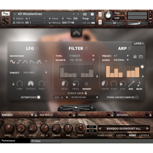Screen dimensions: 153x153
Task: Click the Scale Lock padlock icon
Action: (x=86, y=93)
